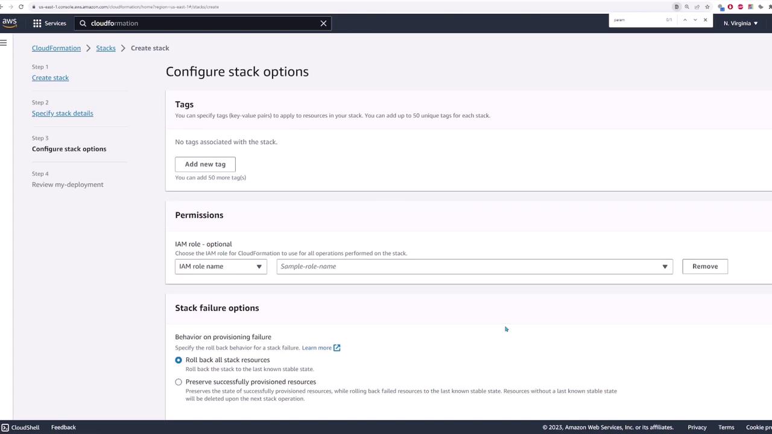Click the AWS logo home icon
The height and width of the screenshot is (434, 772).
pos(9,23)
